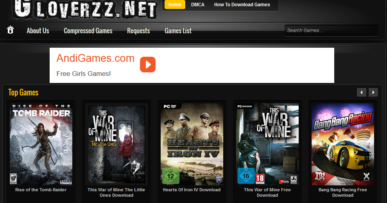Open the Gloverzz.net site logo
Screen dimensions: 387x203
85,9
